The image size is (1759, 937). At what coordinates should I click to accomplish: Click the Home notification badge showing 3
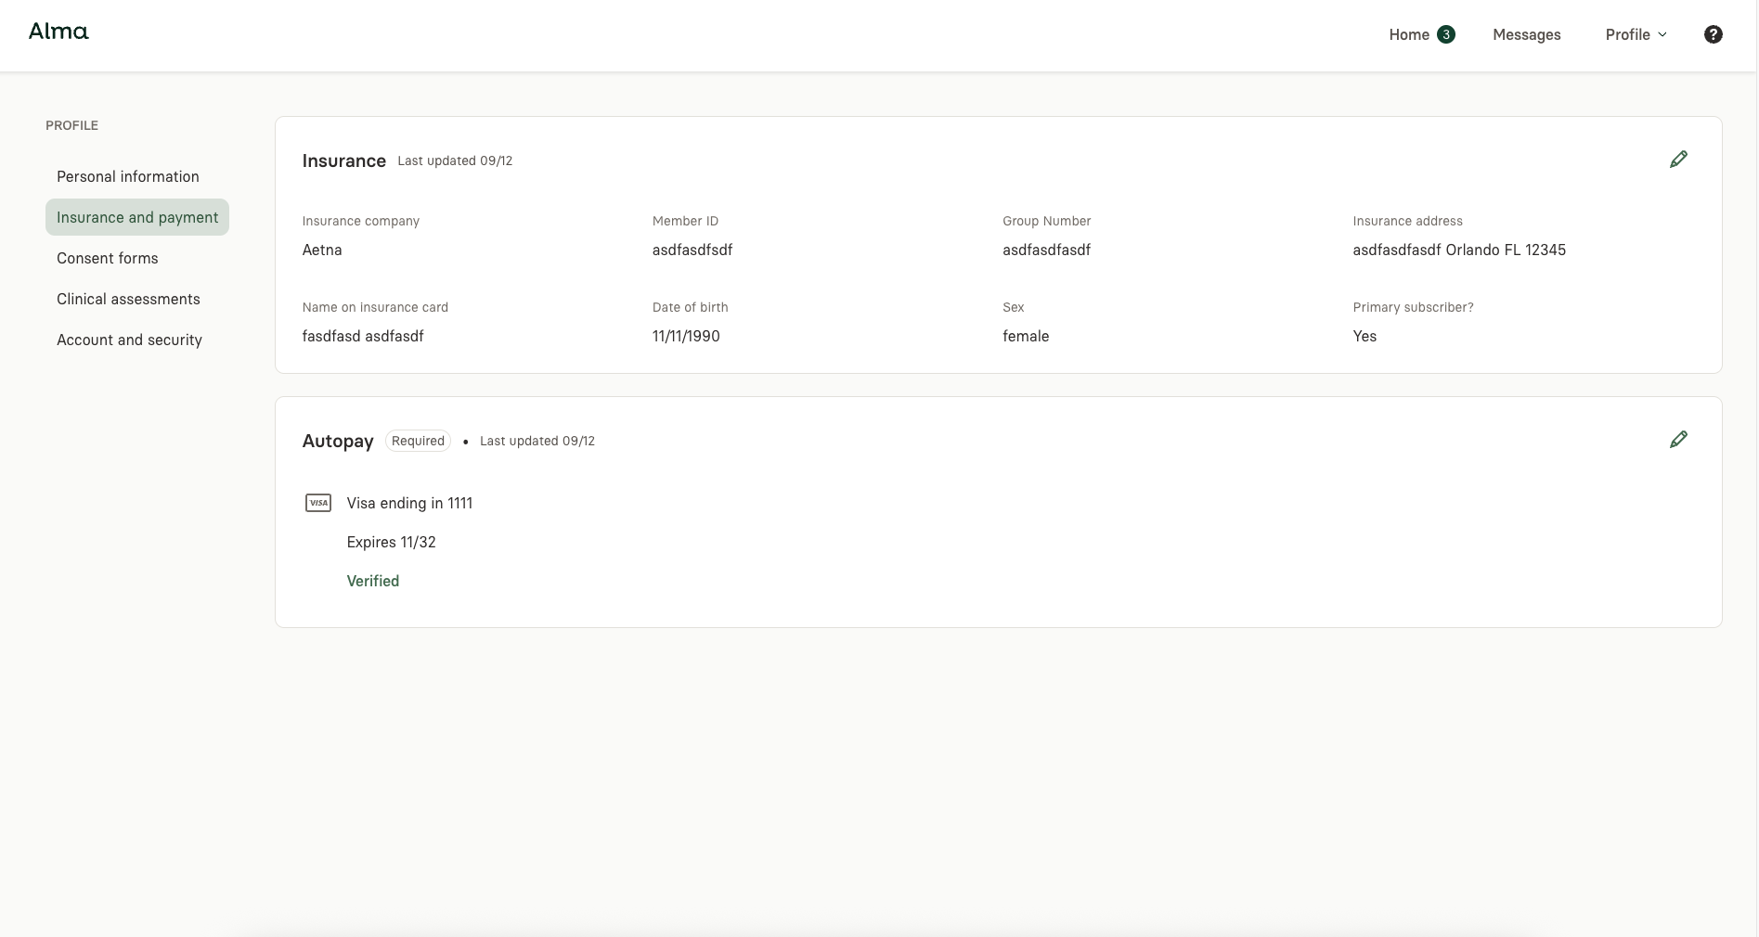[x=1445, y=33]
